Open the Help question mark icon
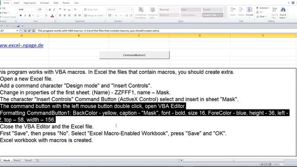297x167 pixels. pos(293,3)
